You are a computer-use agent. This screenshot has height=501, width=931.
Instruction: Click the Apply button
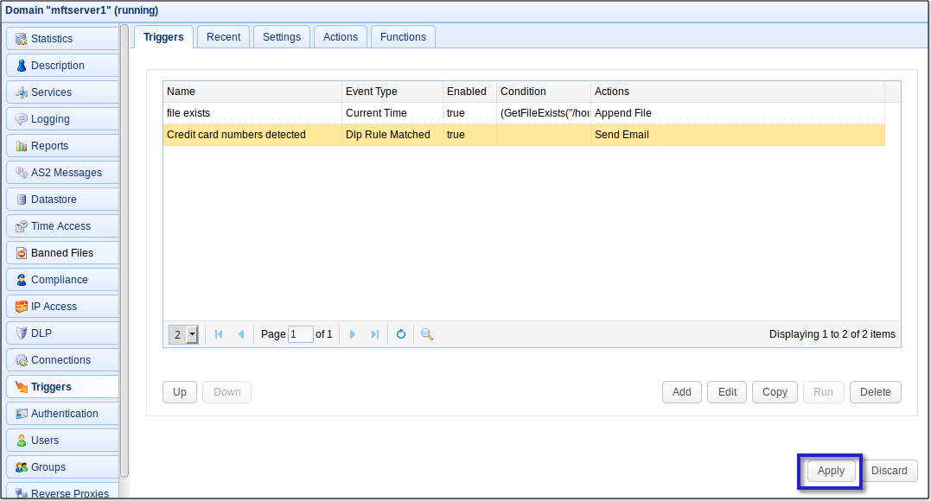[831, 471]
